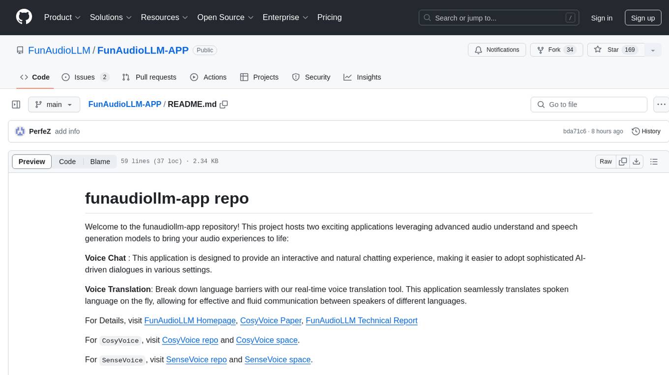Copy the README.md file path
Image resolution: width=669 pixels, height=375 pixels.
tap(224, 105)
